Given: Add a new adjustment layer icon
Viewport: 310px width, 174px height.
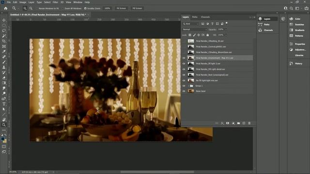Looking at the screenshot, I should point(233,123).
